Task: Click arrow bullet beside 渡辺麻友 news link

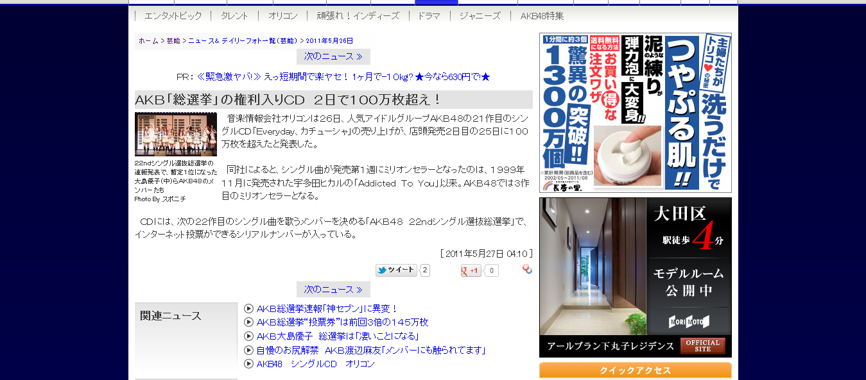Action: pos(249,350)
